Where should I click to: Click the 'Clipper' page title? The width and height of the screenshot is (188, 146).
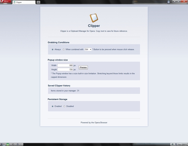(x=94, y=26)
